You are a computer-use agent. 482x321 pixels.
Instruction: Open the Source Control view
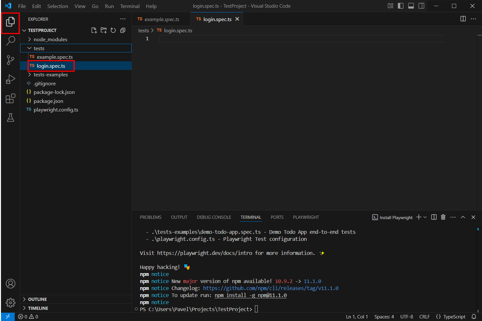coord(11,60)
